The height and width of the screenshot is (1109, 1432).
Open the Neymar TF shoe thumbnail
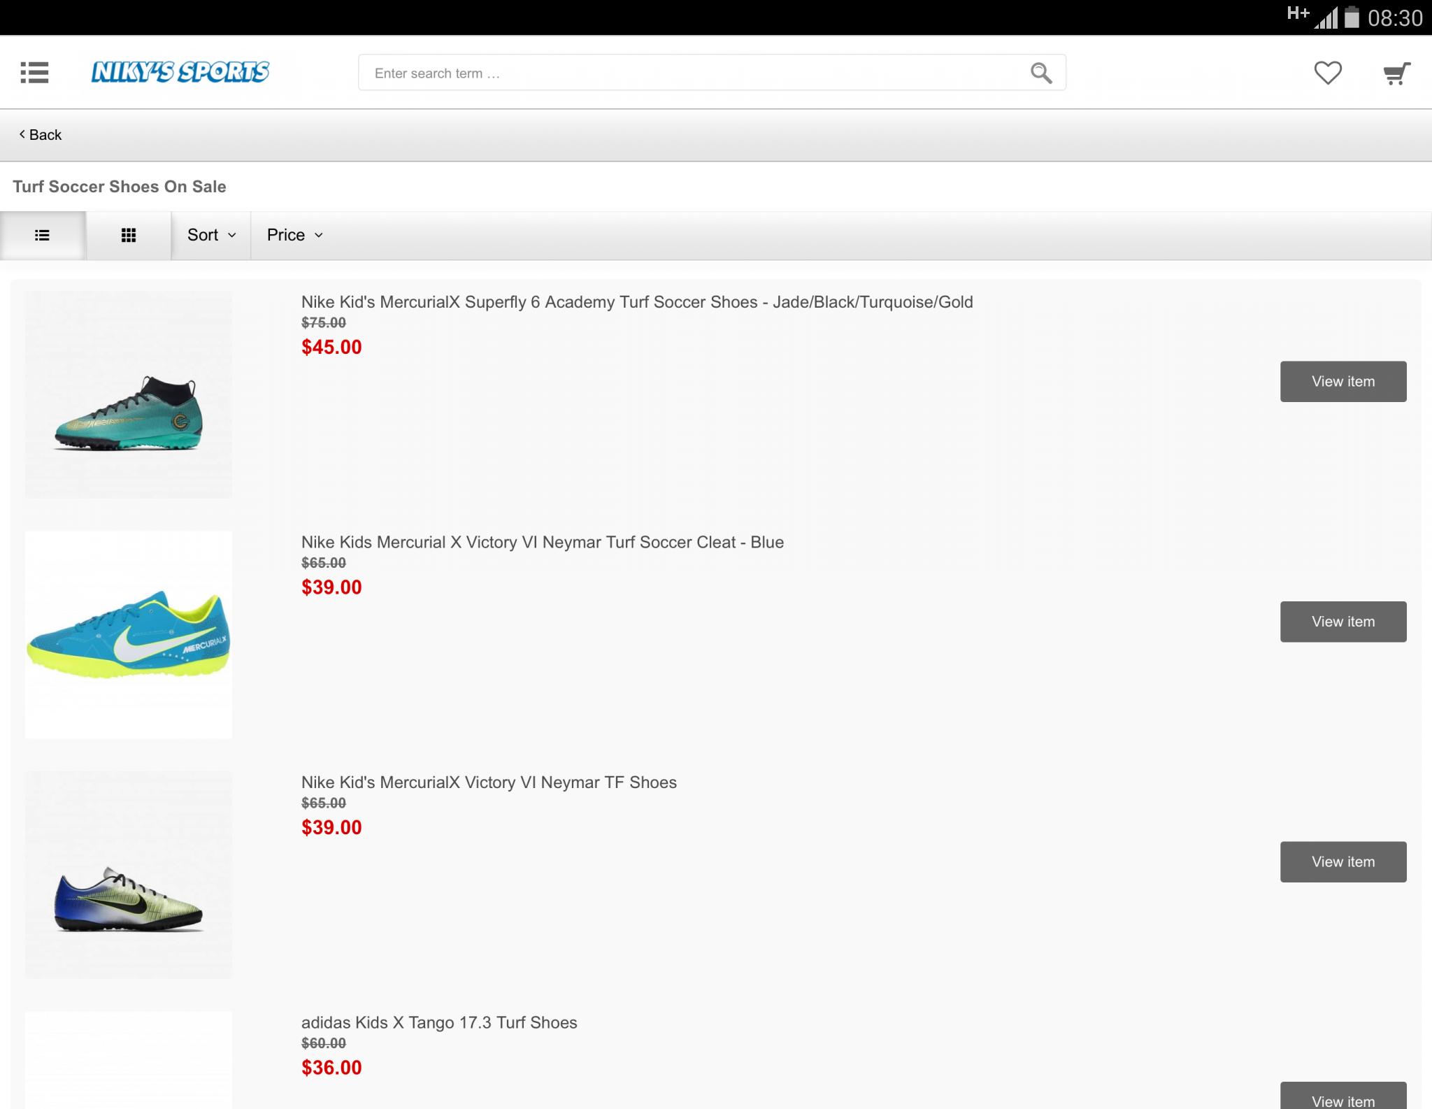click(x=129, y=875)
